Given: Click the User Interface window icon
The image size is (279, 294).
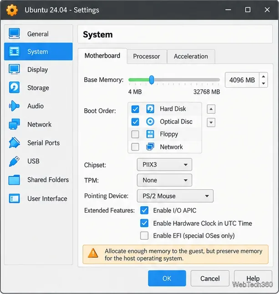Looking at the screenshot, I should click(14, 198).
